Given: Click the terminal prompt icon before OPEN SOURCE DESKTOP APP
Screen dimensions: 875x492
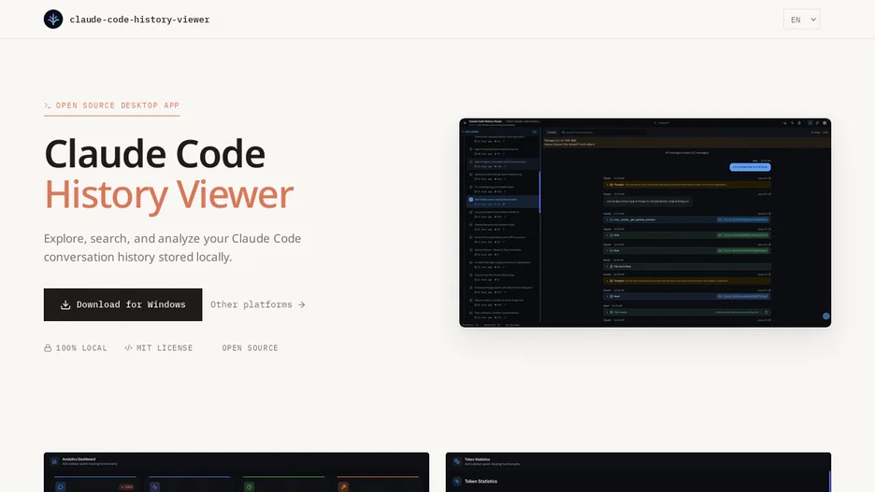Looking at the screenshot, I should pyautogui.click(x=48, y=105).
